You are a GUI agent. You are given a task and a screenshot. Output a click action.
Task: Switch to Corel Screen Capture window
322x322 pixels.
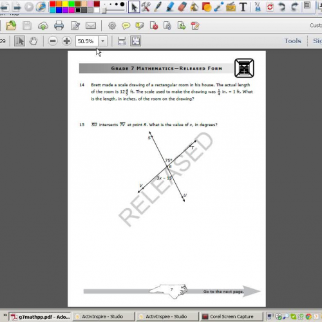point(231,317)
